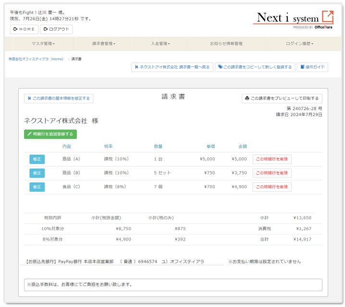Follow the 有限会社オフィスティアラ (Home) breadcrumb link
Screen dimensions: 345x307
click(36, 59)
